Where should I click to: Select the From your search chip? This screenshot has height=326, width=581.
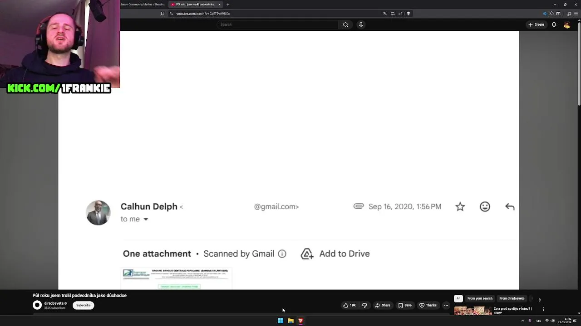[x=480, y=298]
